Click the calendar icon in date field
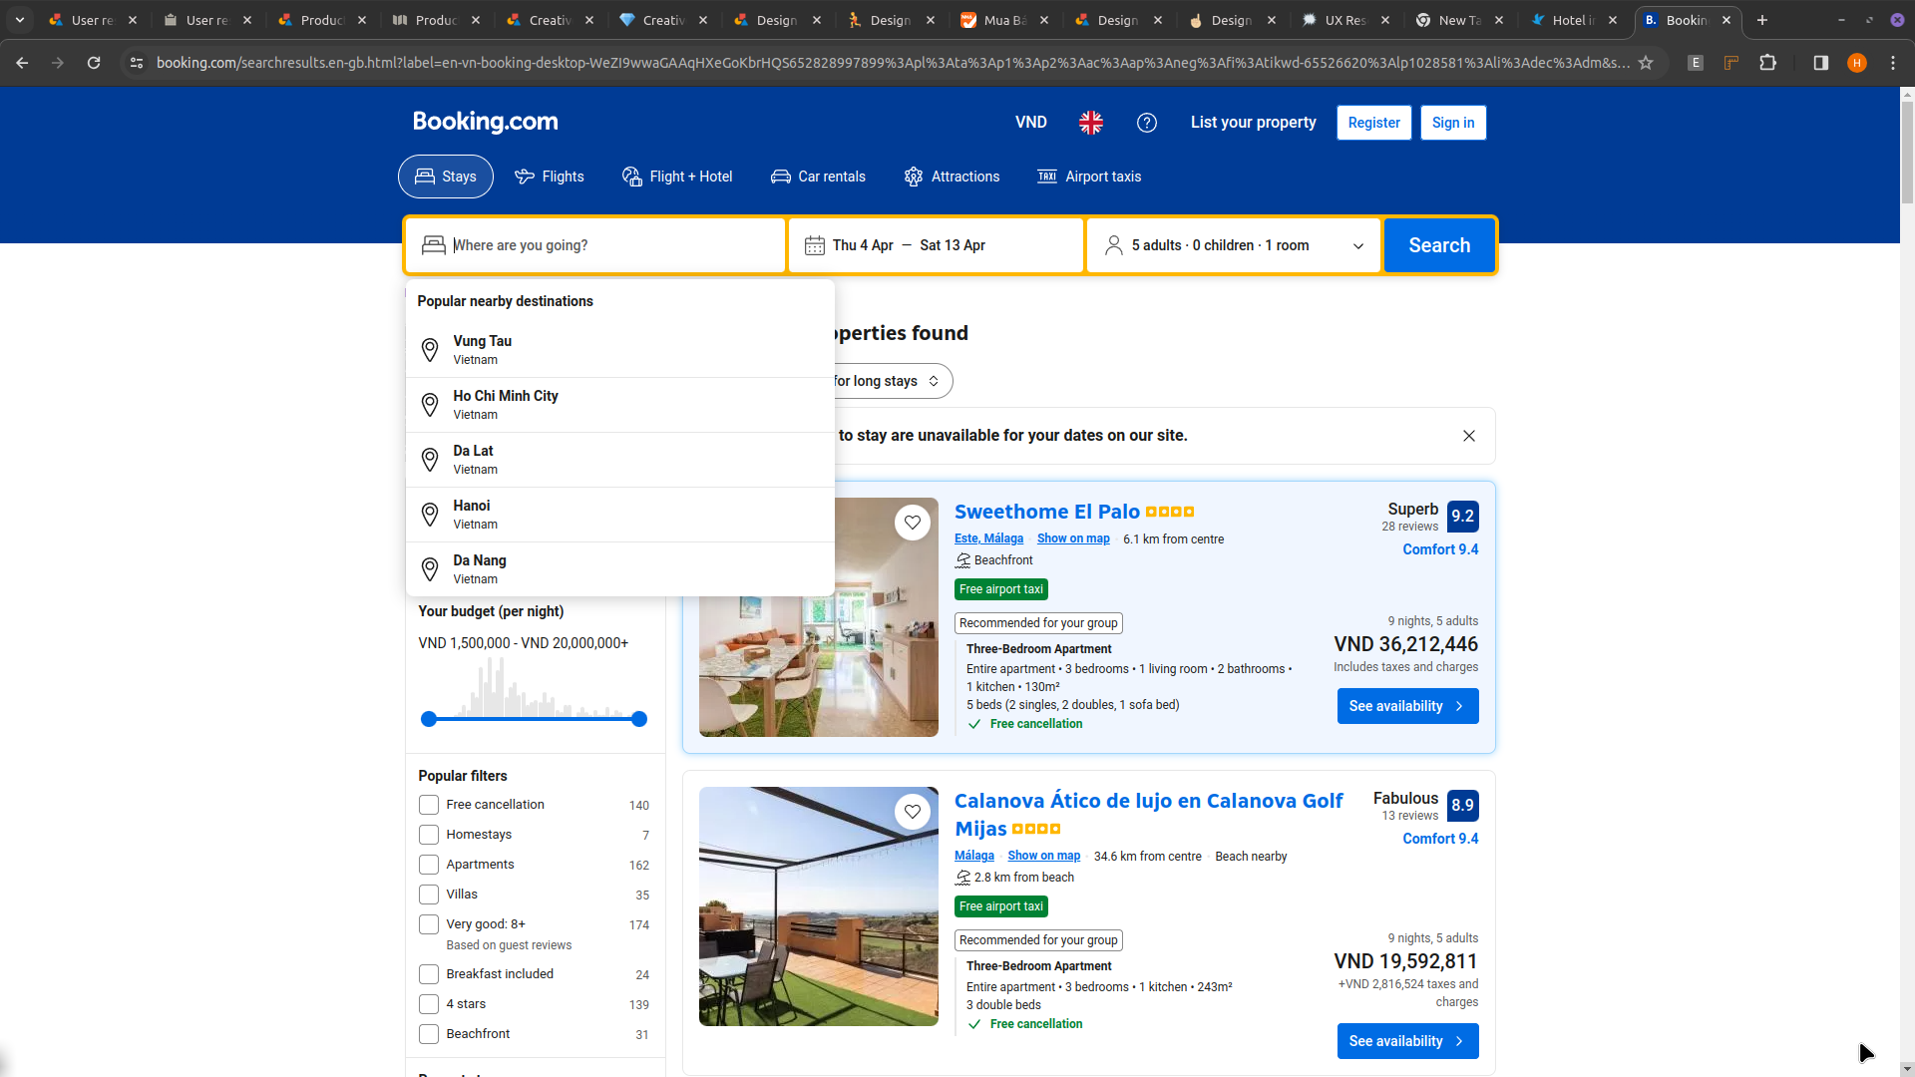1915x1077 pixels. 815,245
